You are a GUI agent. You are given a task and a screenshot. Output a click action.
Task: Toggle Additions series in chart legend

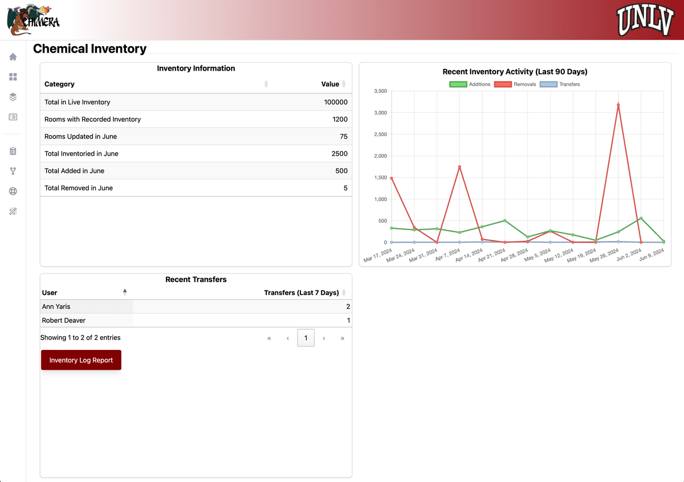470,84
